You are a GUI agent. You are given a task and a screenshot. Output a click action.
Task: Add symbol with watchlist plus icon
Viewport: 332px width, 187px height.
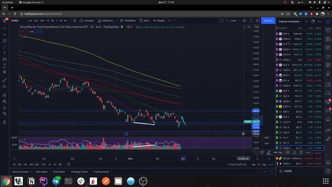coord(306,21)
